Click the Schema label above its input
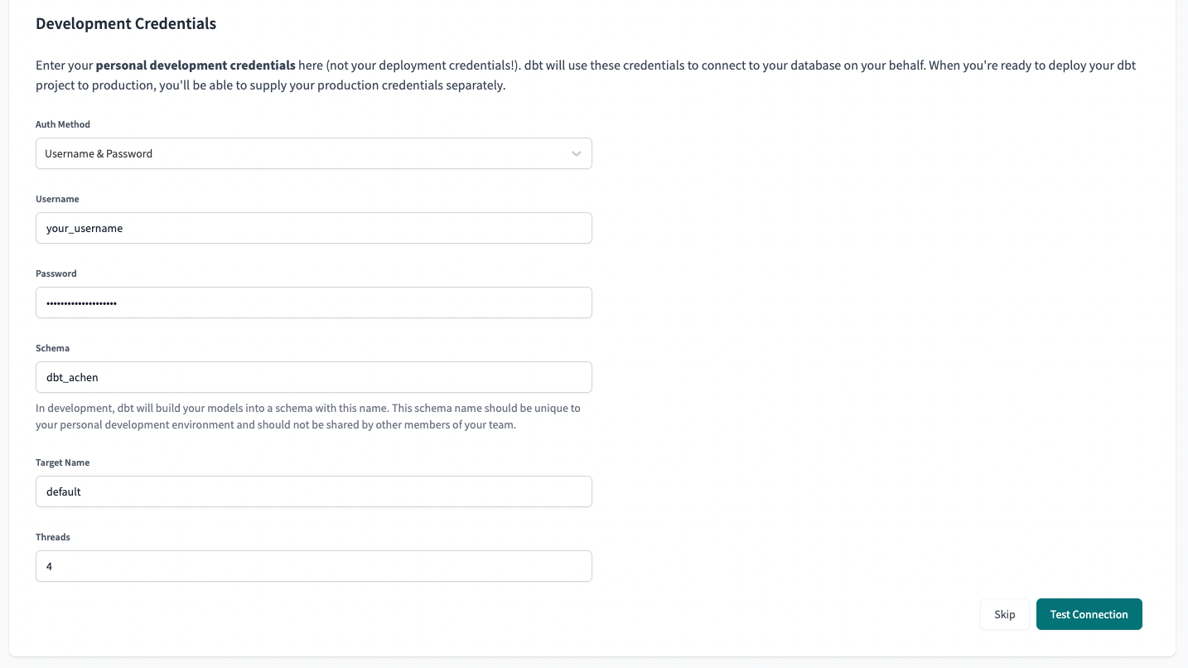 52,347
